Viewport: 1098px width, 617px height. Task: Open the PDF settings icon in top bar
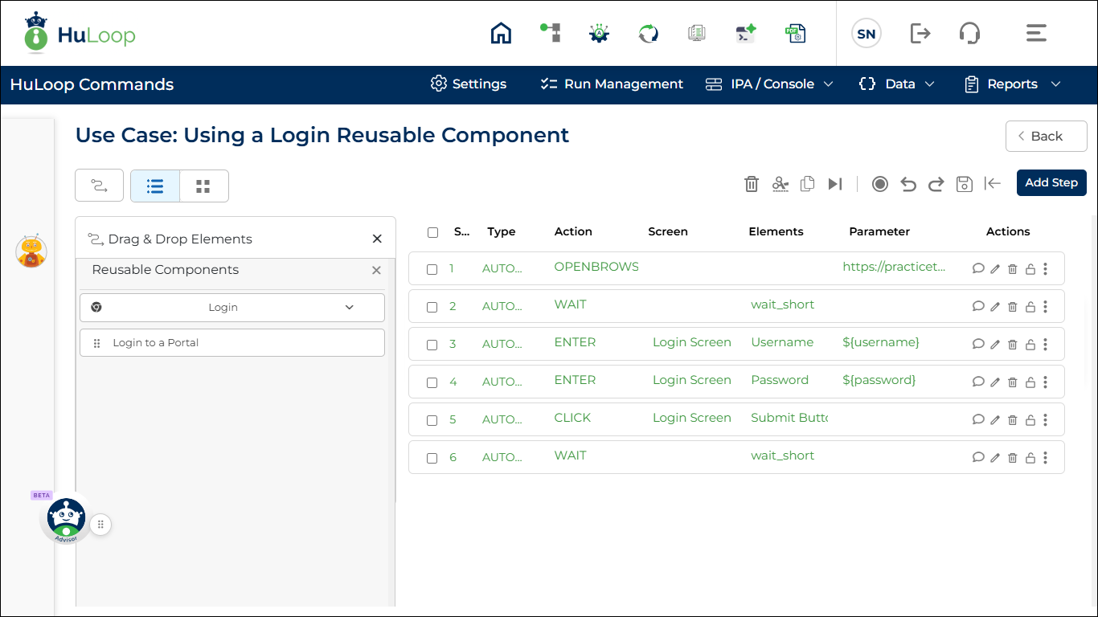click(x=795, y=33)
